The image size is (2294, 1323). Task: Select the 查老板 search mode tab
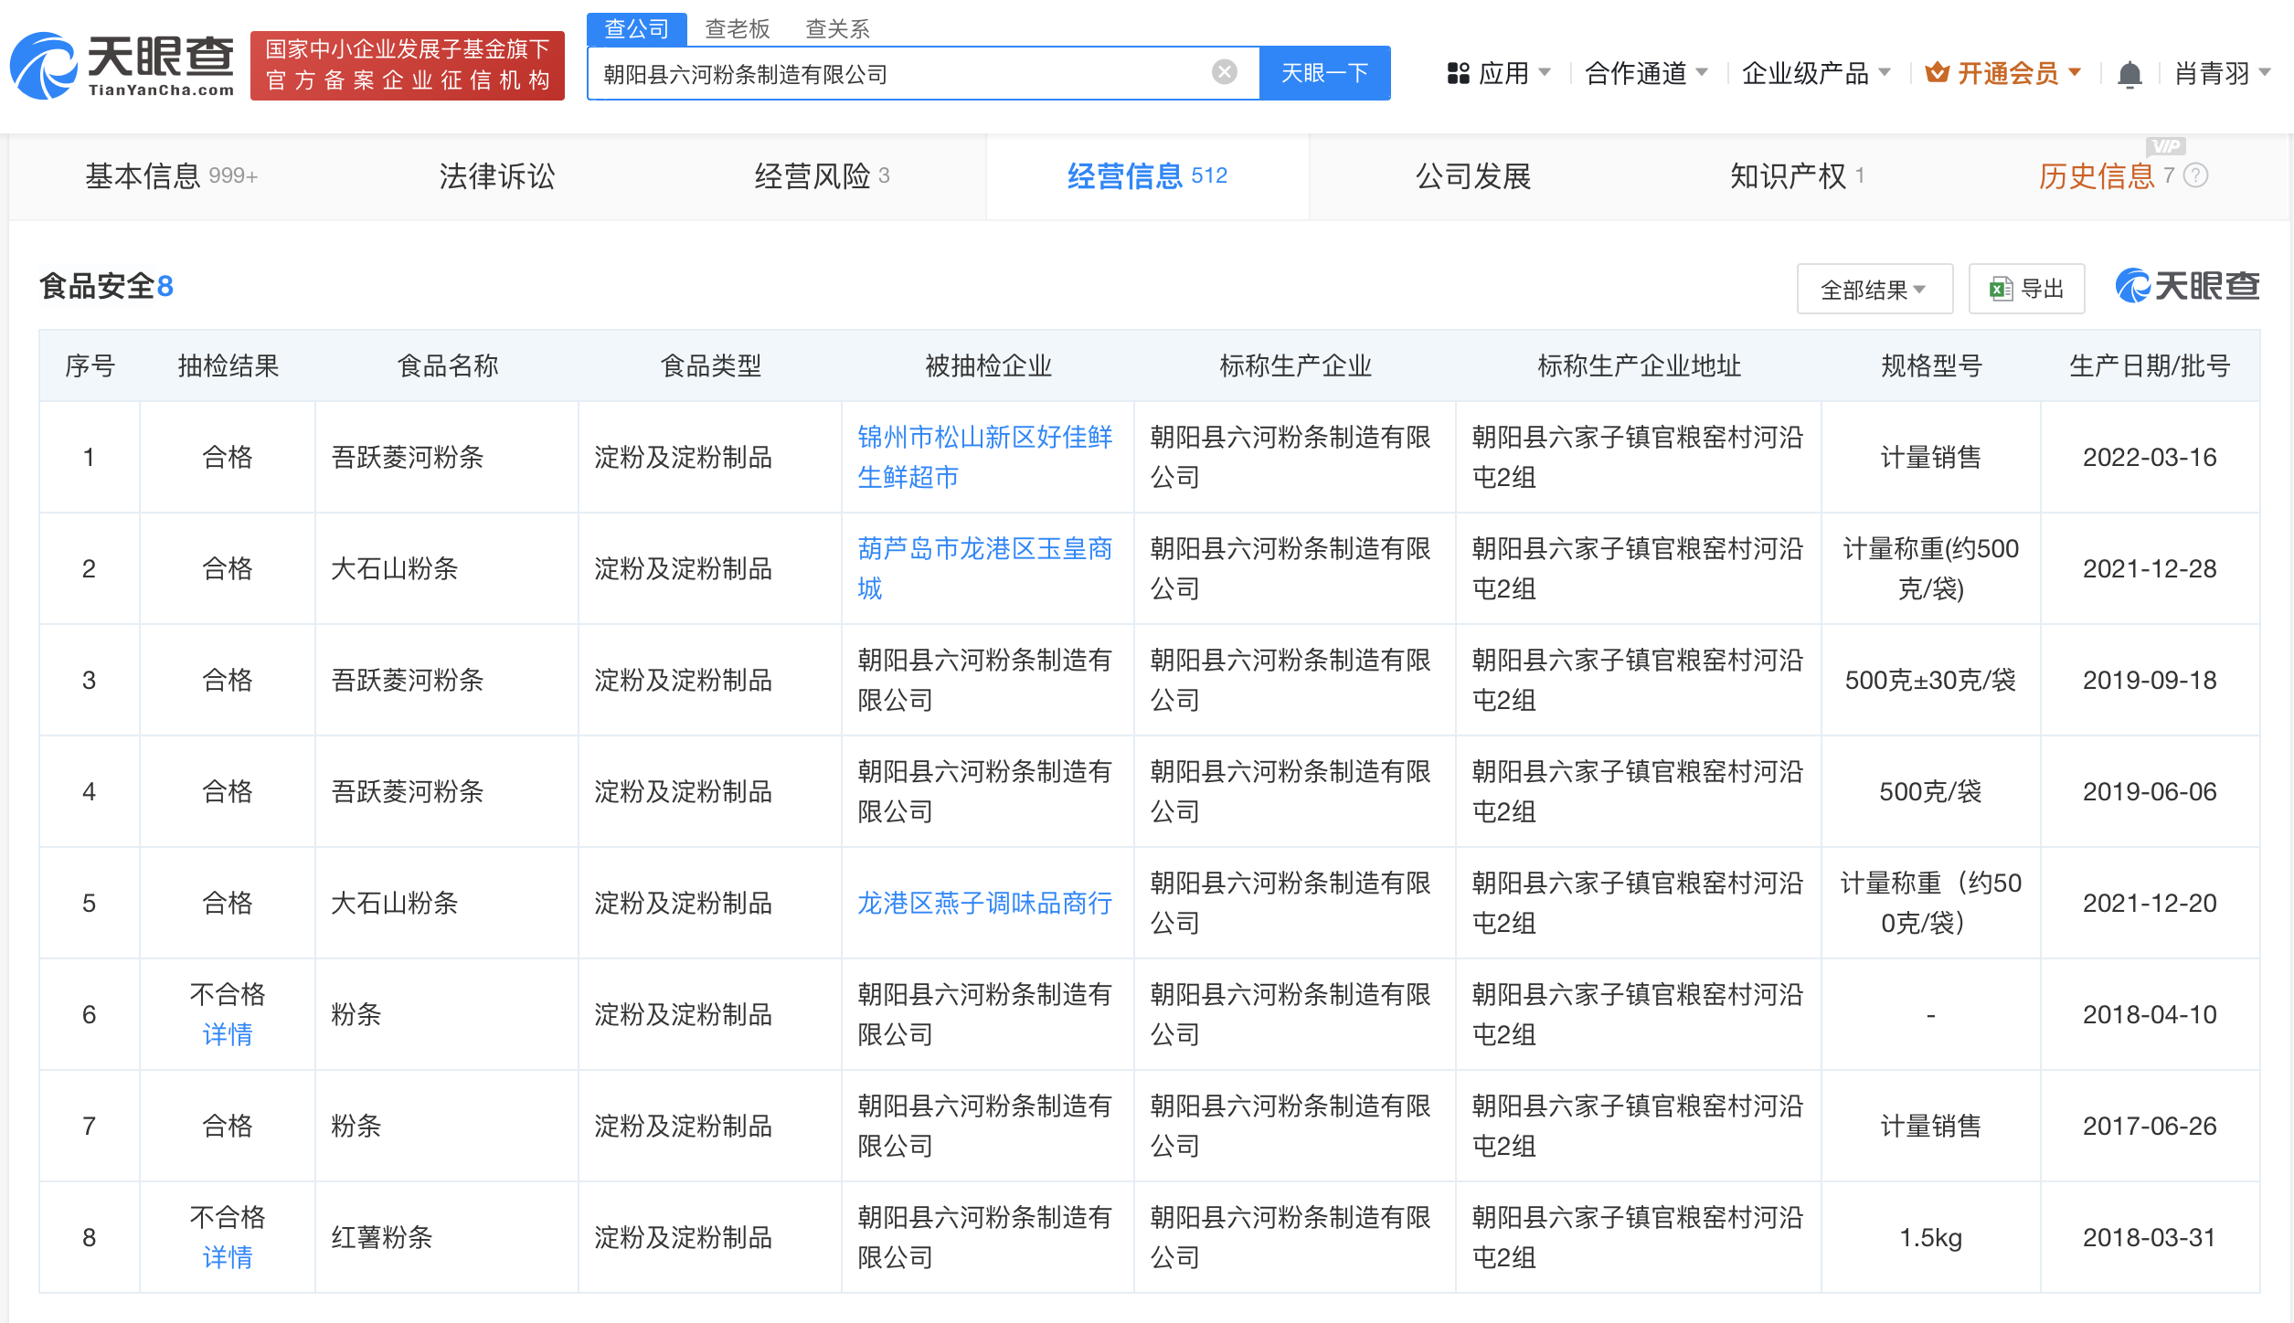[x=738, y=29]
